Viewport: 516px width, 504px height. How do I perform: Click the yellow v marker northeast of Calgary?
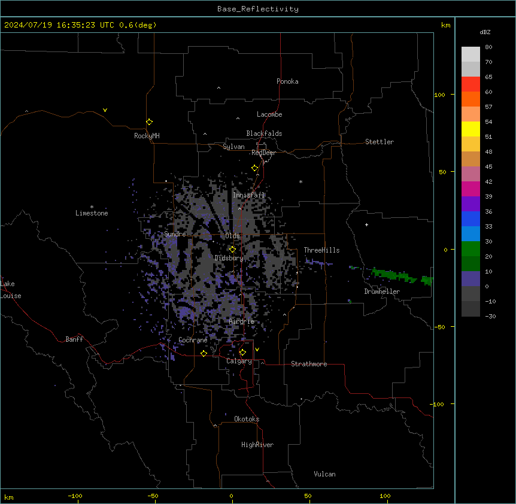coord(257,350)
